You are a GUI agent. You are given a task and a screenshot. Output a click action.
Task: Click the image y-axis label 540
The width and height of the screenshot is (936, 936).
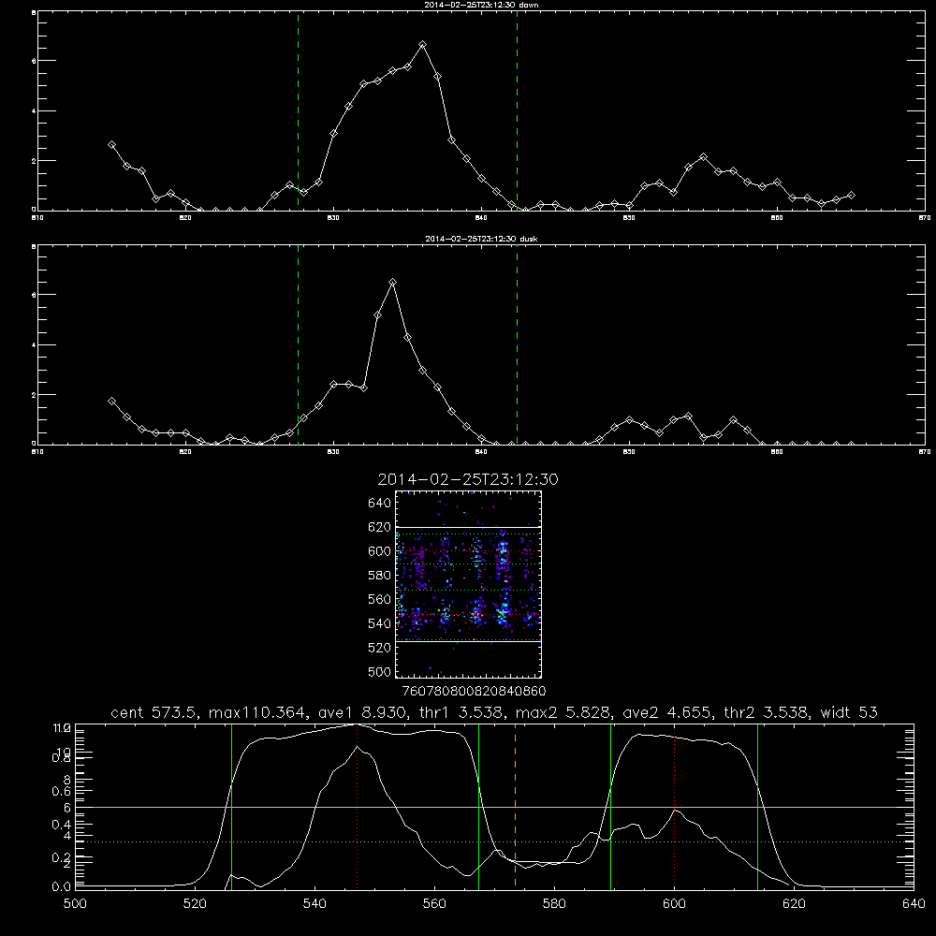click(x=380, y=623)
